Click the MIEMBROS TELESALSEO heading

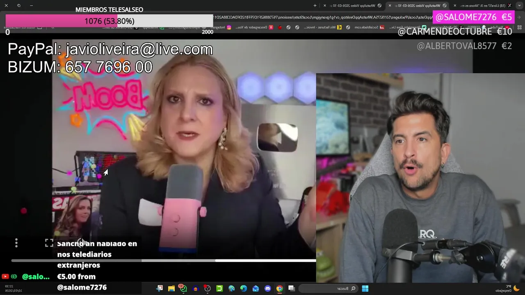click(109, 9)
